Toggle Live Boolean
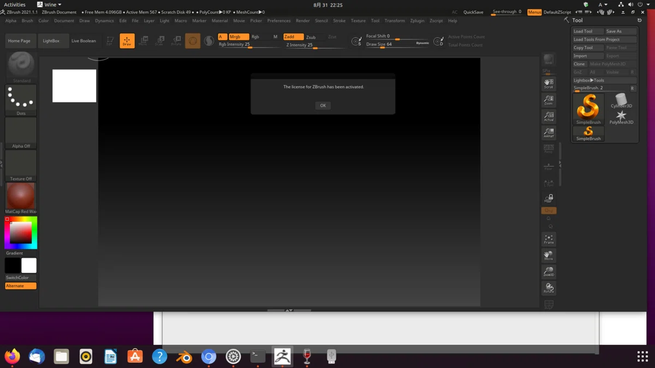The height and width of the screenshot is (368, 655). coord(84,41)
